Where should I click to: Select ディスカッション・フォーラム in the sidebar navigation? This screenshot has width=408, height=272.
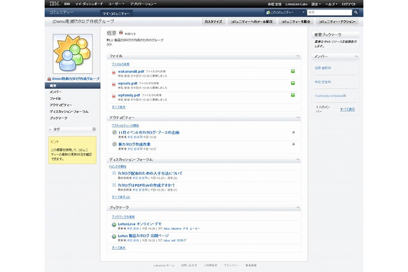(69, 112)
